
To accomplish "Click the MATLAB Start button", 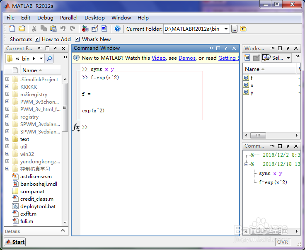I will point(15,242).
